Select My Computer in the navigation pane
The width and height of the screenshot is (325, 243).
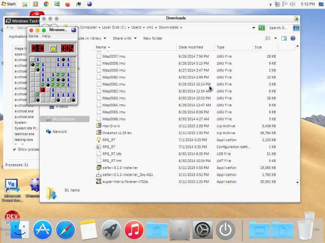pyautogui.click(x=65, y=119)
